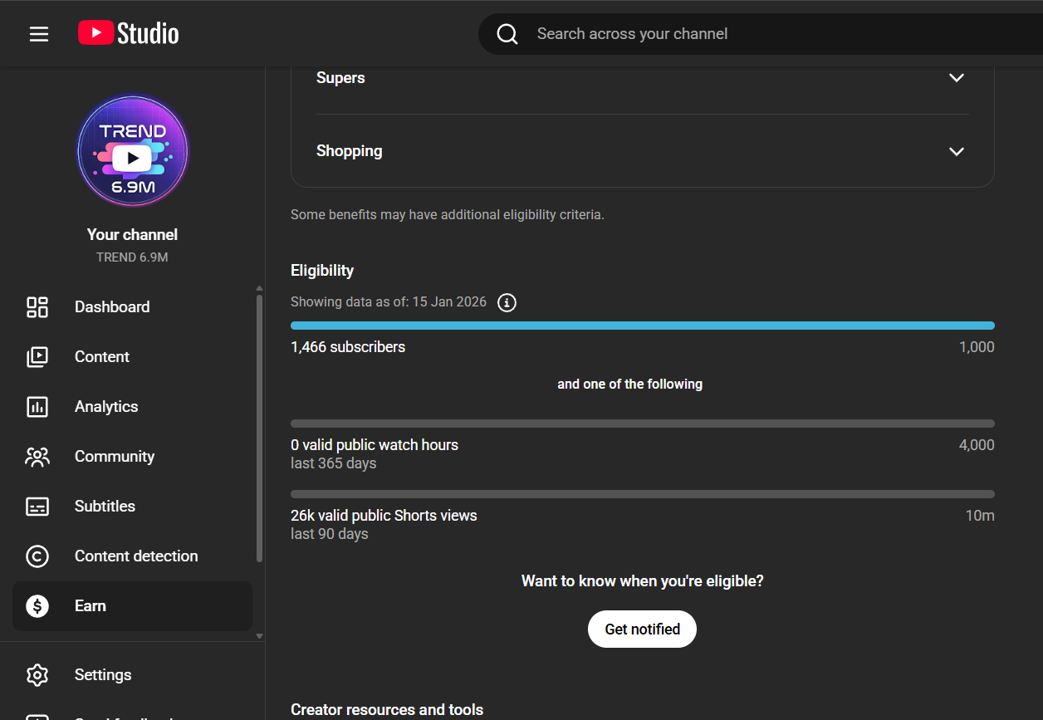Click the Subtitles icon in sidebar
The width and height of the screenshot is (1043, 720).
click(37, 507)
